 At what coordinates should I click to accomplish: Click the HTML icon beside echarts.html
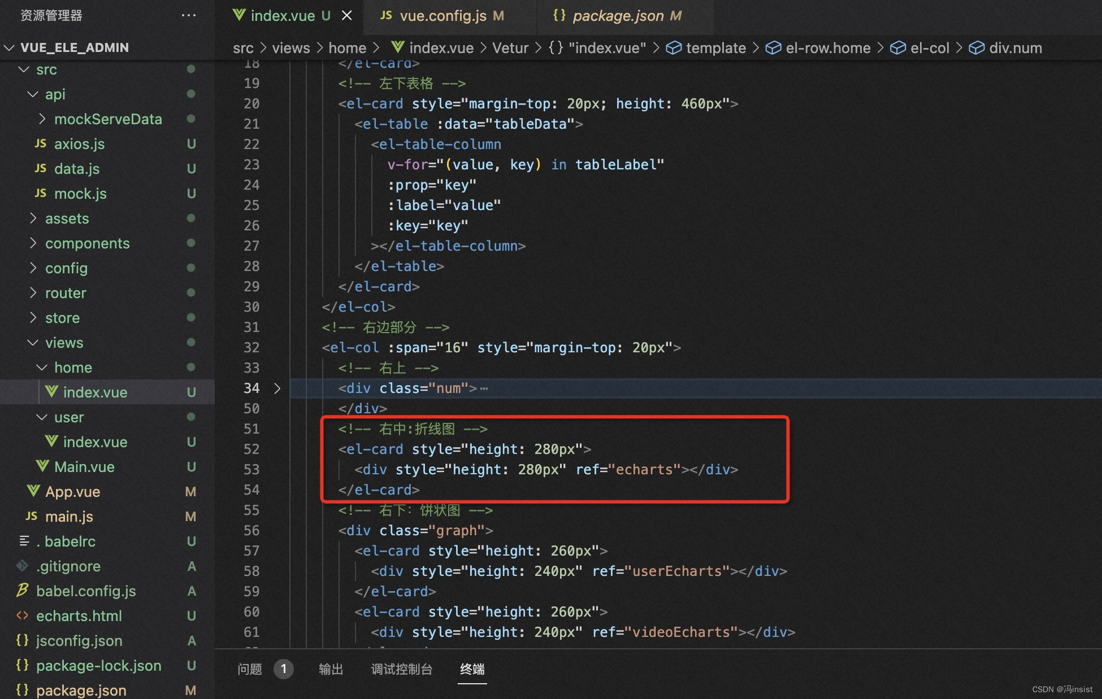point(23,615)
